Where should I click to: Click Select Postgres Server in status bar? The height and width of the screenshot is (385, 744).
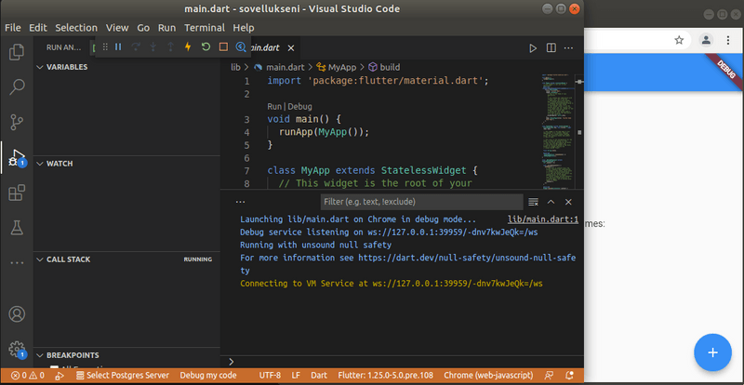(122, 376)
